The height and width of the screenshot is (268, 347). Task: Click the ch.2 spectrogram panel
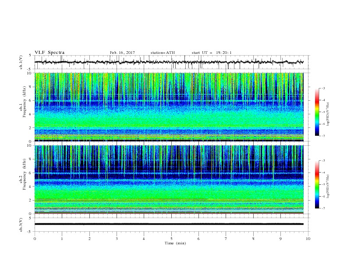(x=169, y=180)
